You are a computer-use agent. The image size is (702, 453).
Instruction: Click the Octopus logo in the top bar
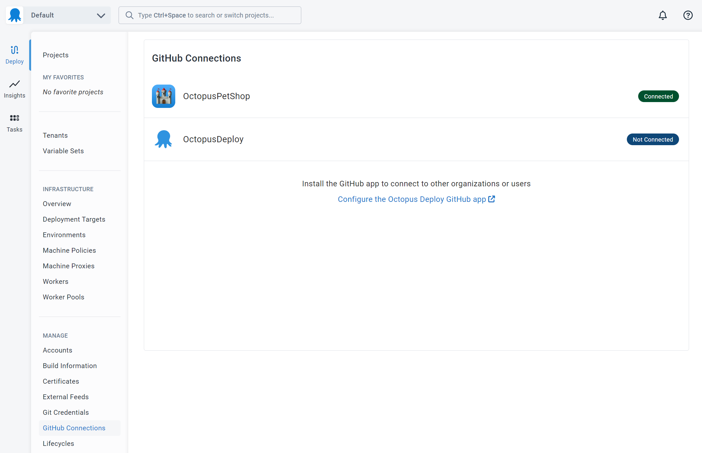(15, 15)
